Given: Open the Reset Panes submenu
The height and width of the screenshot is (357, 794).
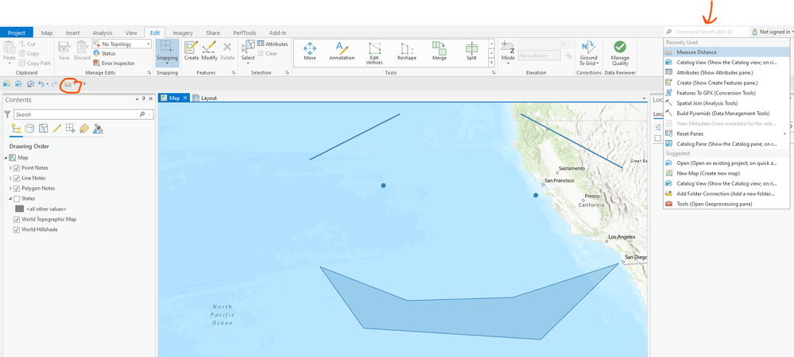Looking at the screenshot, I should [726, 133].
